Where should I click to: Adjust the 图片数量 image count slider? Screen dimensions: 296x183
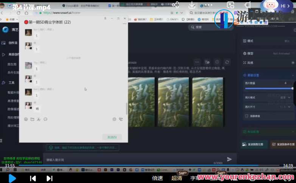click(269, 88)
